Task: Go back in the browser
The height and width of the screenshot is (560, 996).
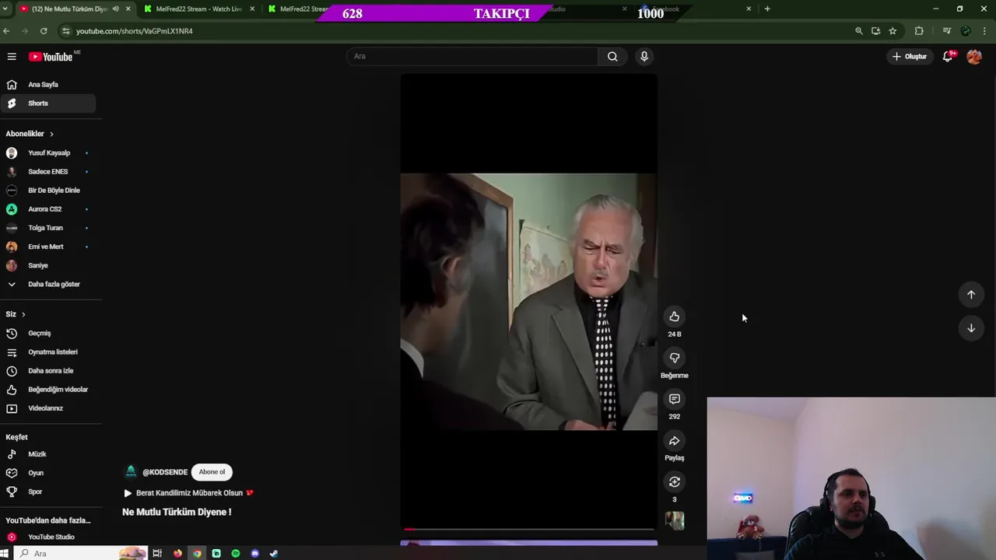Action: click(x=6, y=30)
